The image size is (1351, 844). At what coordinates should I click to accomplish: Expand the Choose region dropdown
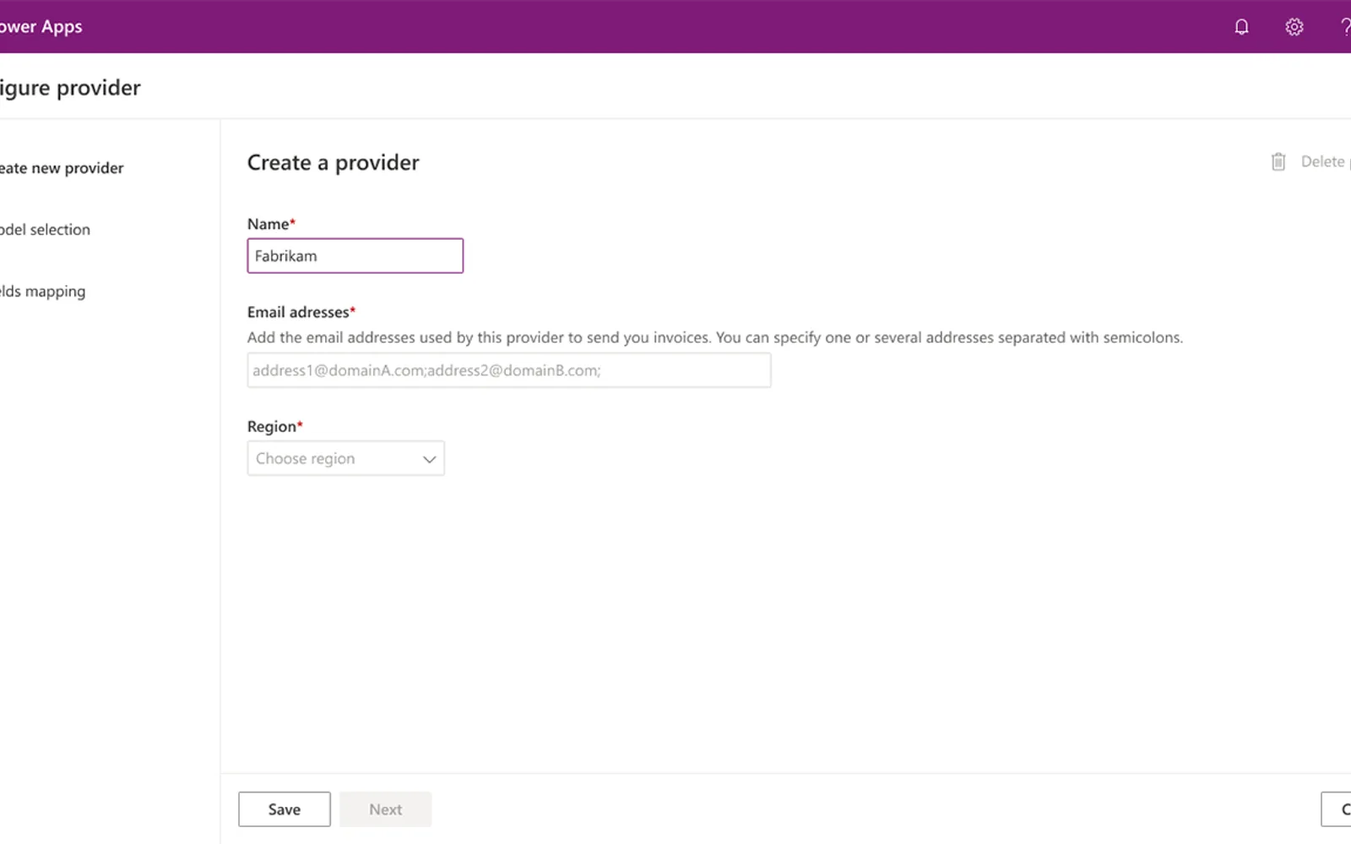[346, 458]
